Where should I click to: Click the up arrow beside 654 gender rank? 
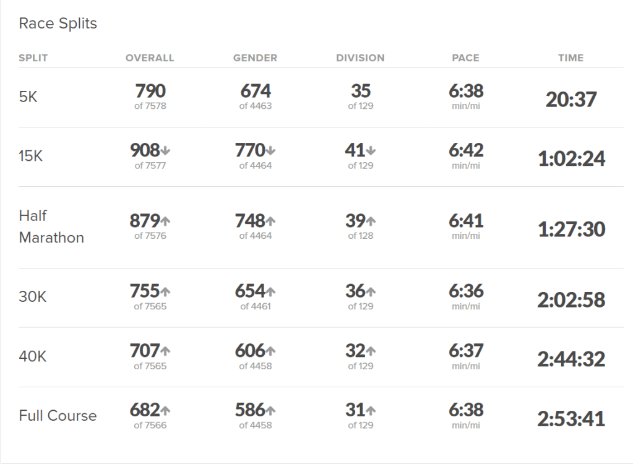(x=270, y=291)
